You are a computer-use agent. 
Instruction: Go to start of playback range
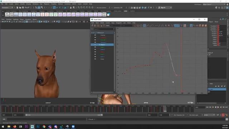pos(207,107)
